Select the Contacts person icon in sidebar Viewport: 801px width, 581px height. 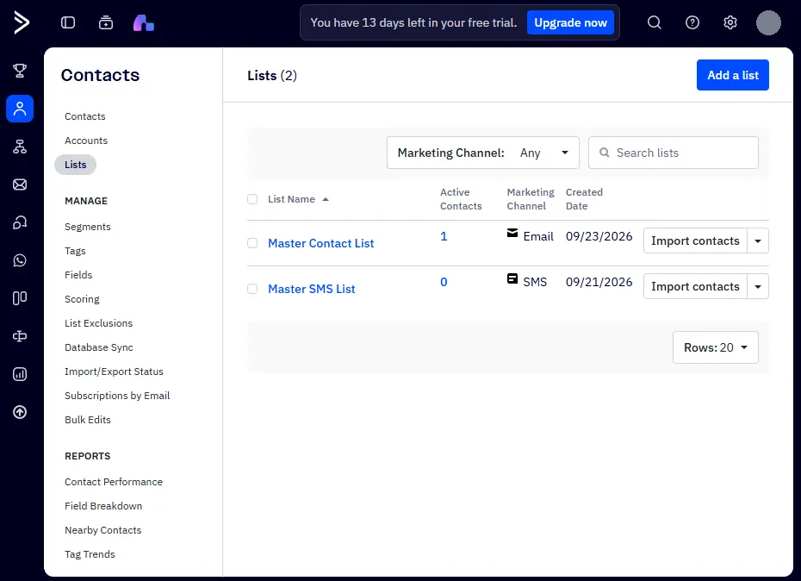pos(20,109)
